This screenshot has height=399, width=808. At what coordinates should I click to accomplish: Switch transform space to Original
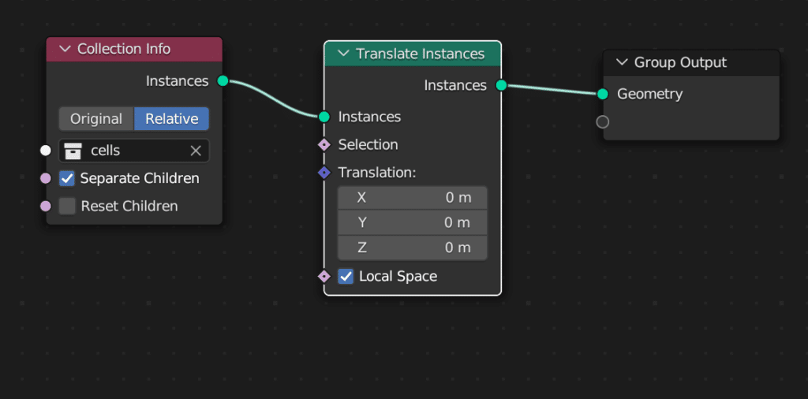pos(96,119)
